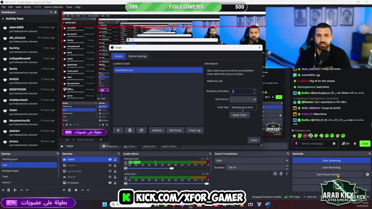Undock the Scenes panel
This screenshot has width=372, height=209.
[58, 154]
